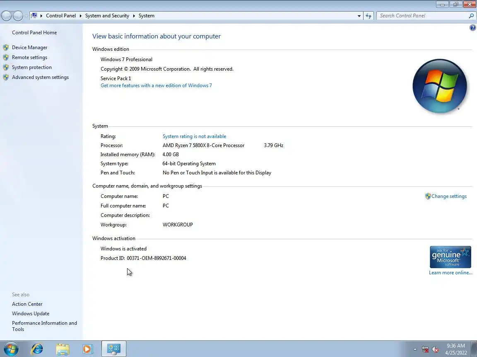Show hidden tray icons arrow
Screen dimensions: 477x357
tap(415, 350)
